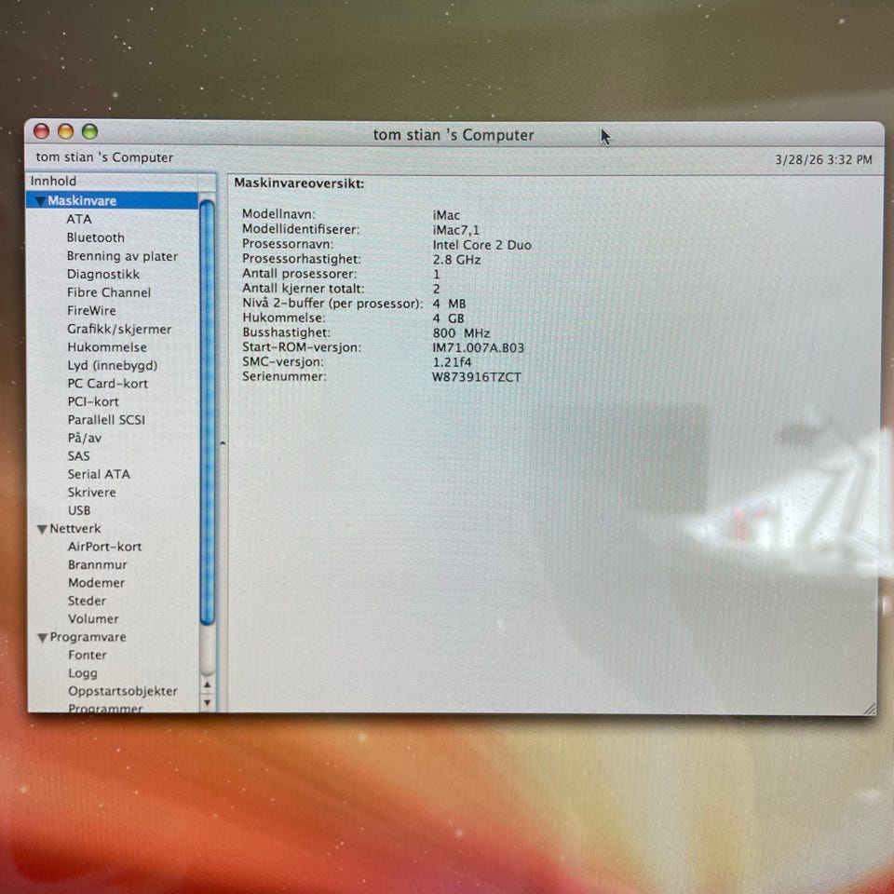Click the 1.21f4 SMC version value

[x=453, y=362]
